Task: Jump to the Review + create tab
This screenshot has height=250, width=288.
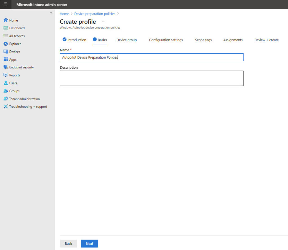Action: coord(266,40)
